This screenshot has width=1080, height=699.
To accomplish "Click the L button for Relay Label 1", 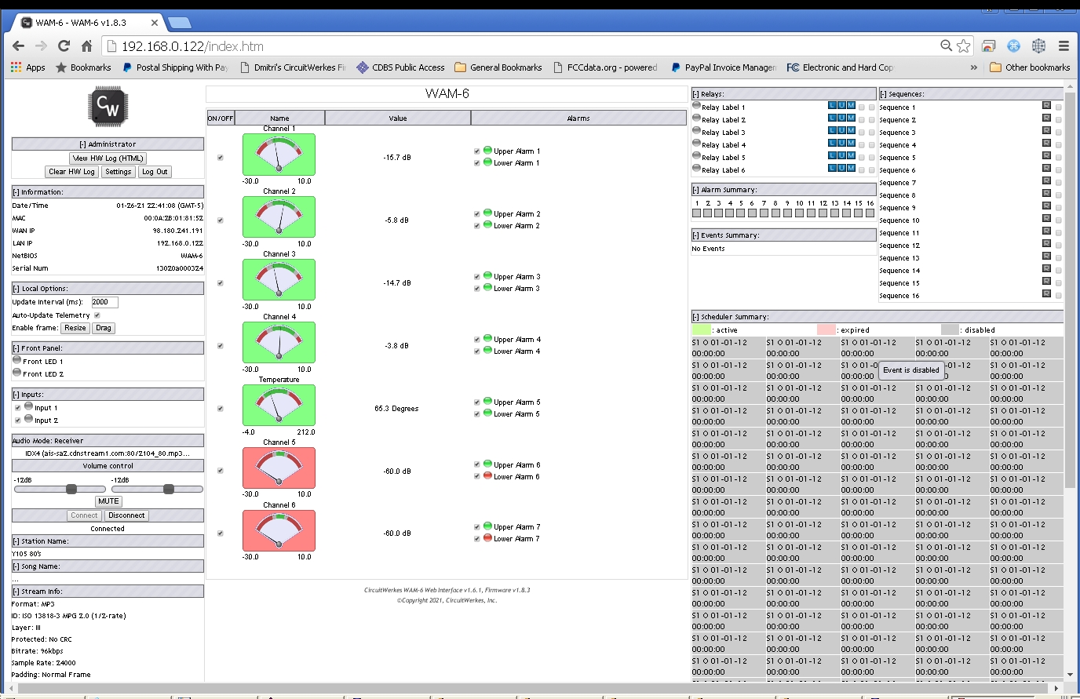I will tap(833, 106).
